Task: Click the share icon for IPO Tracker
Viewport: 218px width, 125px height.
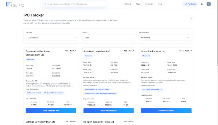Action: click(x=192, y=18)
